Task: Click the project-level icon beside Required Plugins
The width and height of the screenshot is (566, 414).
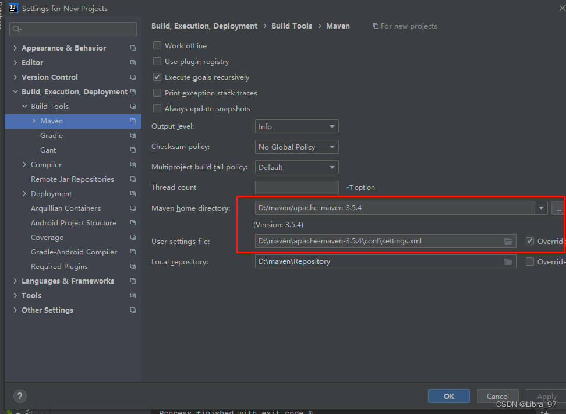Action: [133, 266]
